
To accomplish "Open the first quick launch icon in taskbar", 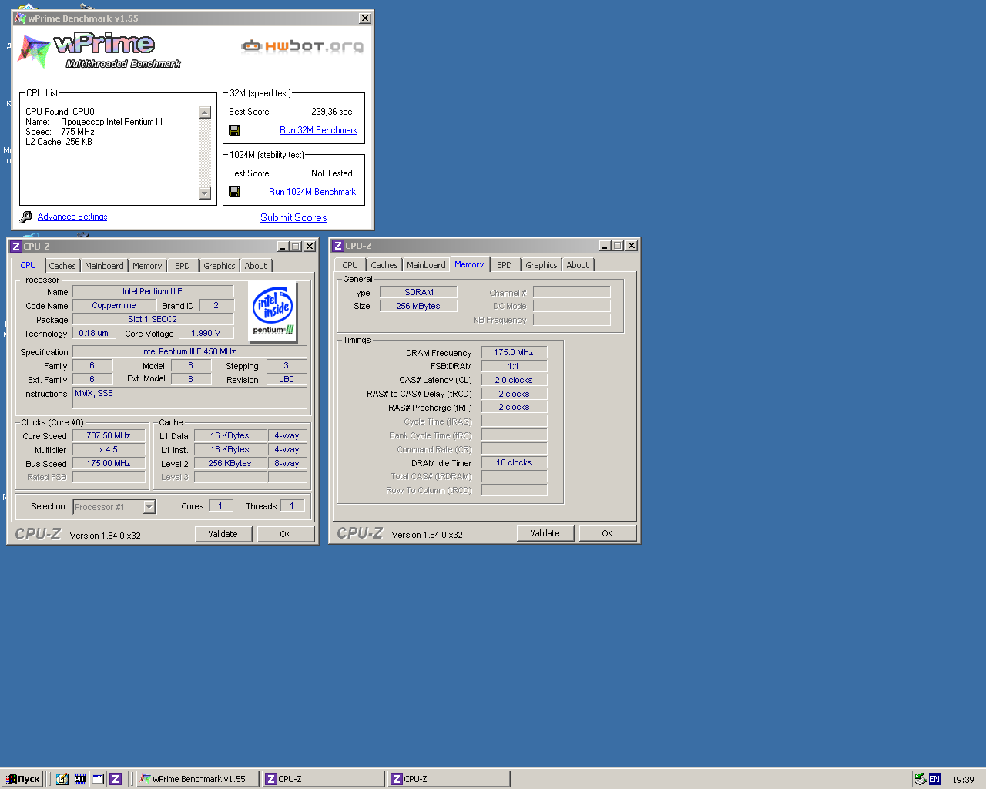I will pos(62,779).
